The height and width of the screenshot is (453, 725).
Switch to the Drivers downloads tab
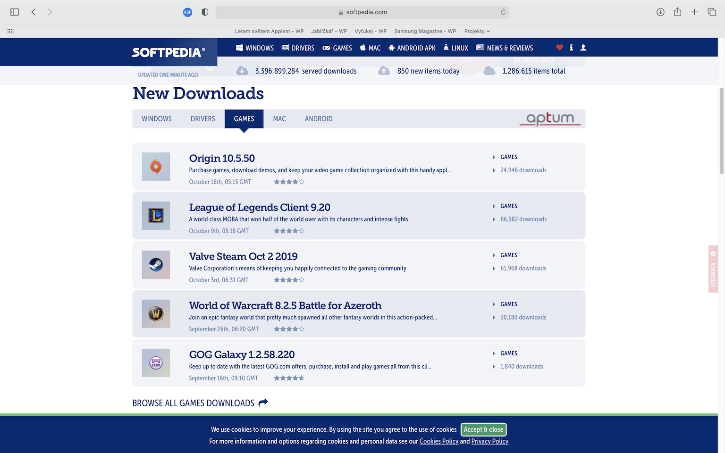coord(203,119)
